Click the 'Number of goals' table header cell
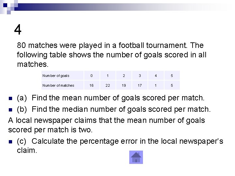The height and width of the screenshot is (176, 235). click(62, 75)
